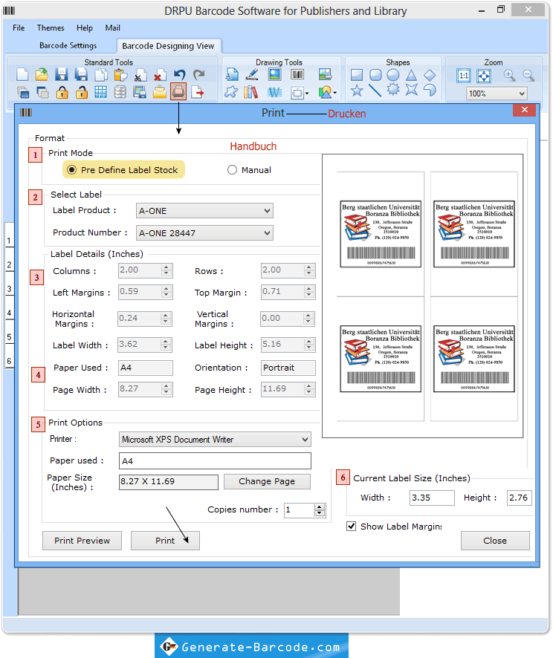
Task: Click the highlighted Print icon in toolbar
Action: click(178, 91)
